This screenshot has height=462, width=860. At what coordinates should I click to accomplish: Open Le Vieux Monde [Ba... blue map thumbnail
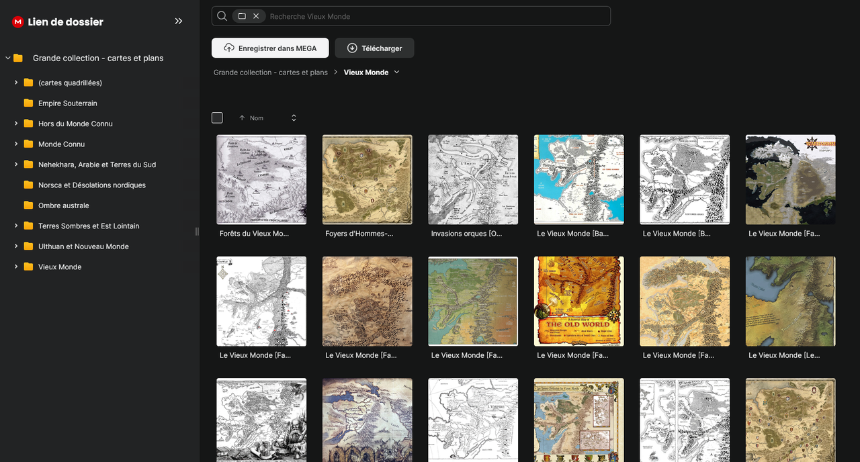(x=579, y=179)
